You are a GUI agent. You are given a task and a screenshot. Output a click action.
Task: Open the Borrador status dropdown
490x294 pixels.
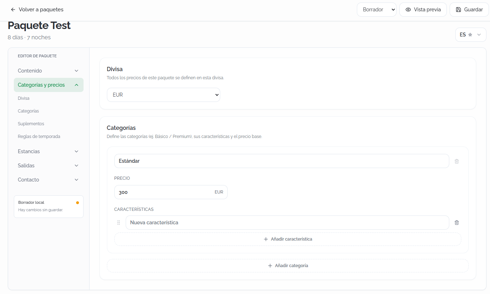click(376, 10)
